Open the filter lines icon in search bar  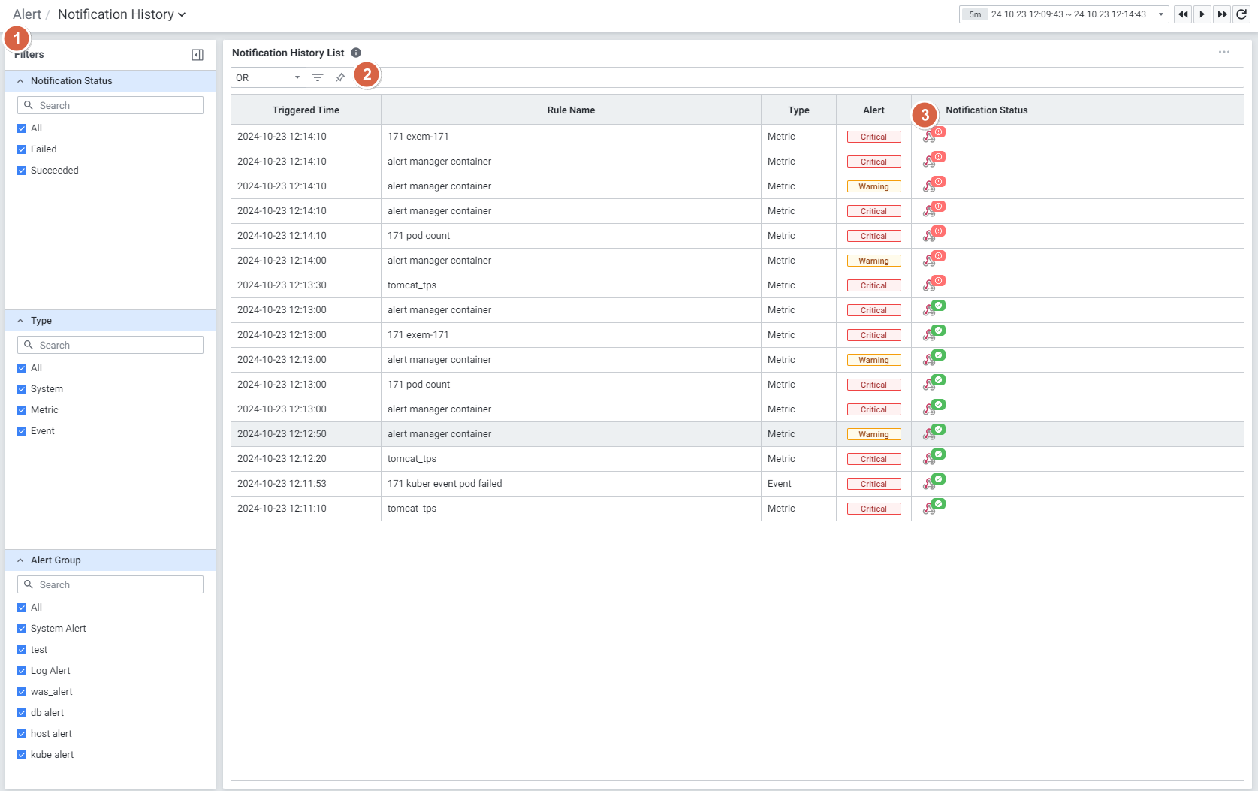(x=318, y=77)
